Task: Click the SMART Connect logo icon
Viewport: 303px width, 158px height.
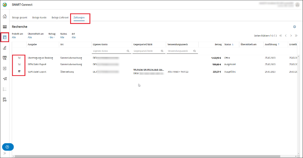Action: (5, 5)
